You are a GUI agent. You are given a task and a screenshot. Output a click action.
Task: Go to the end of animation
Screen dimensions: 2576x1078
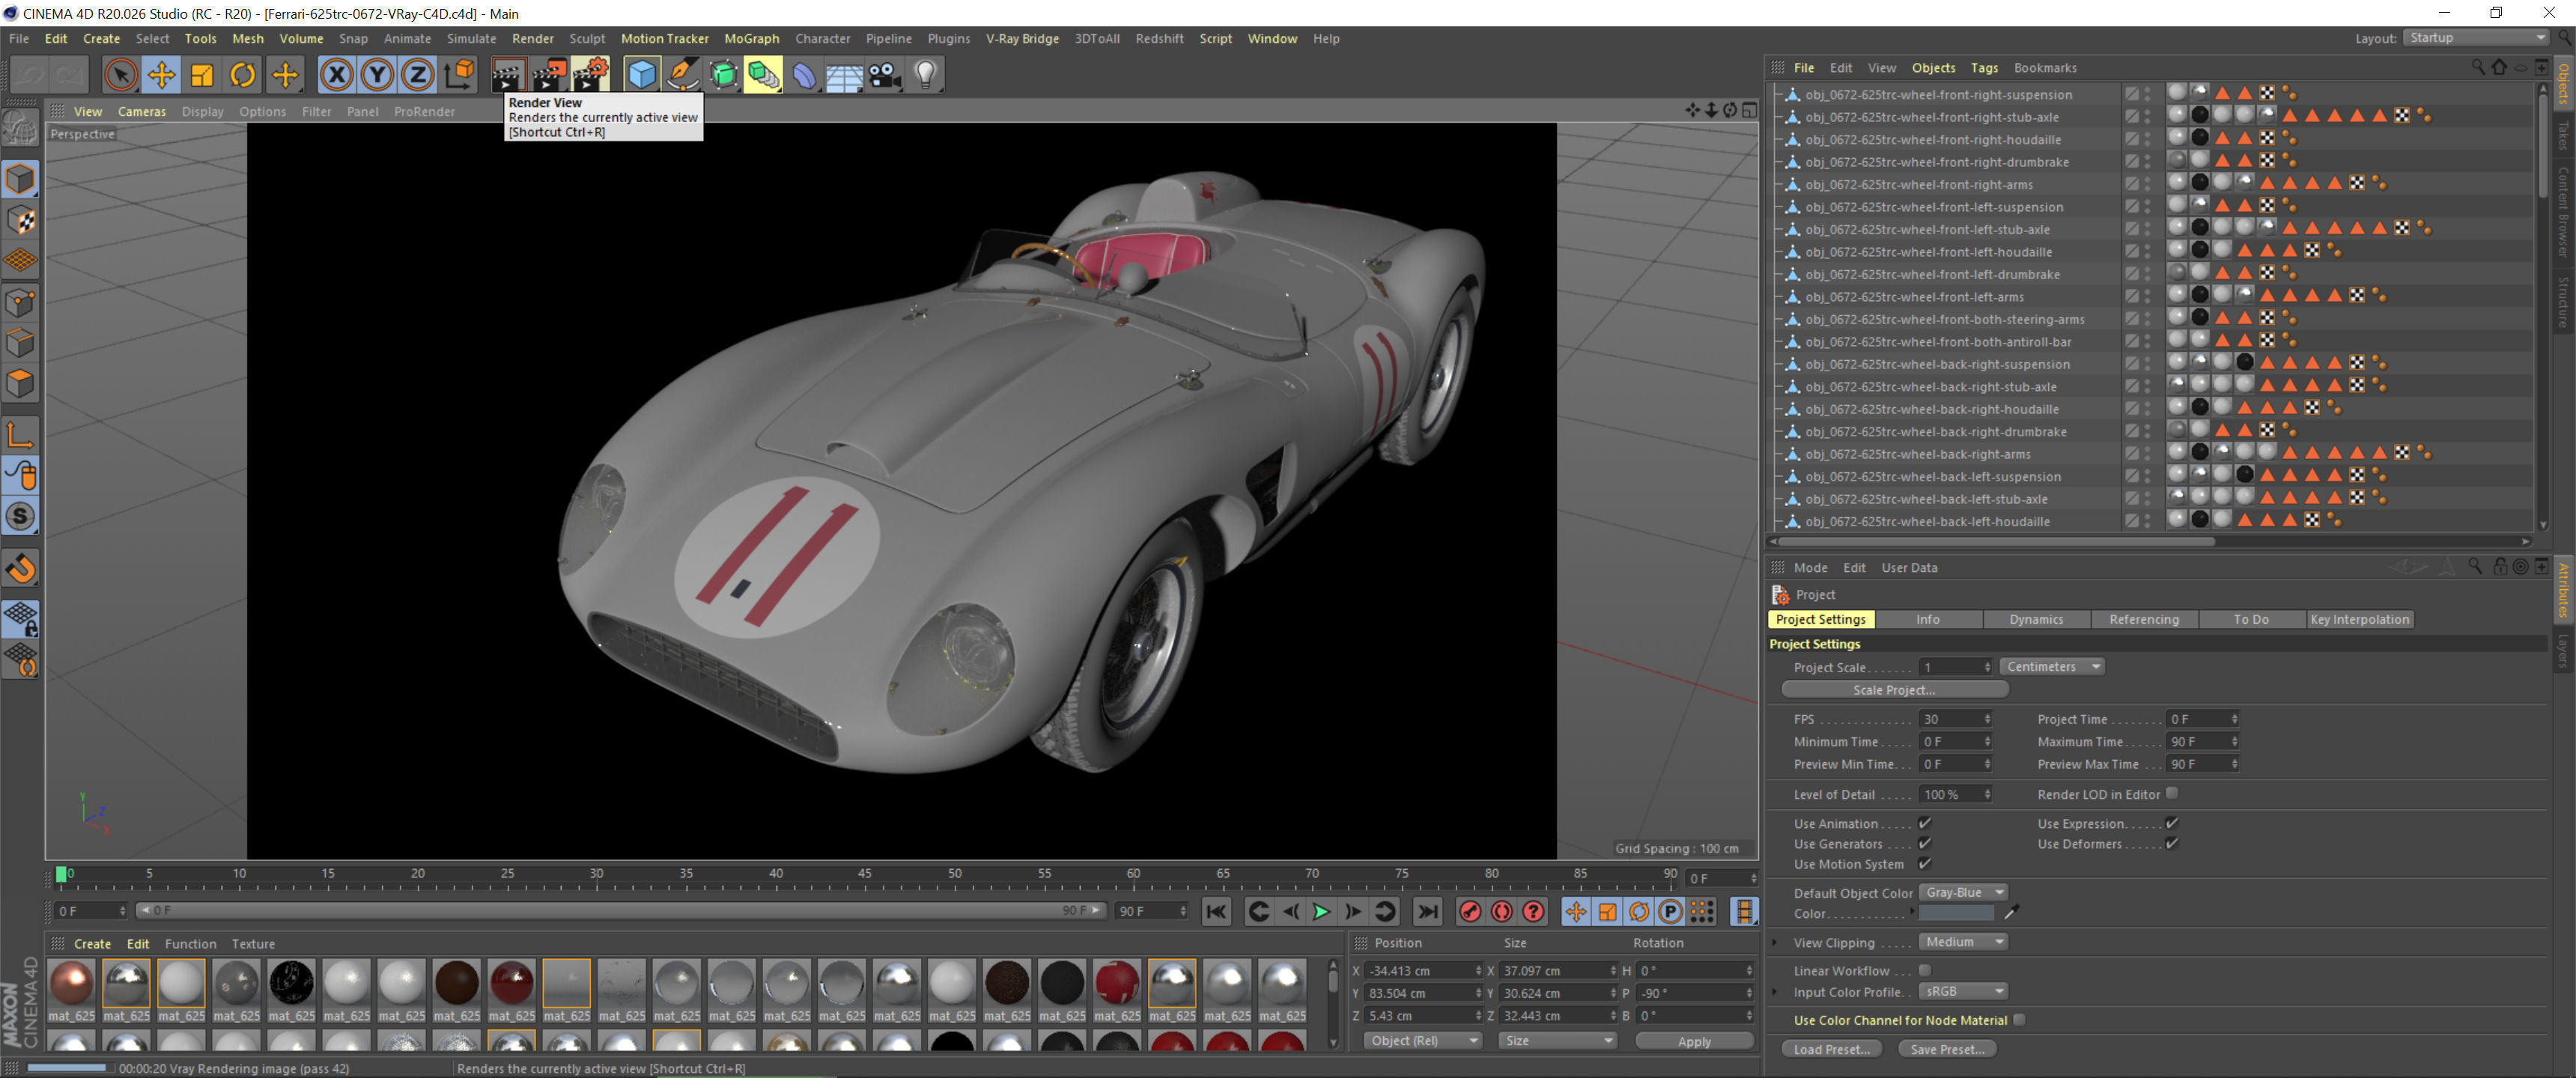click(x=1427, y=911)
